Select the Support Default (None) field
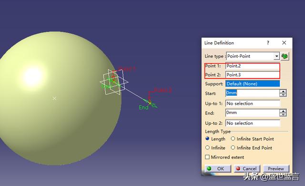This screenshot has width=305, height=186. [253, 84]
